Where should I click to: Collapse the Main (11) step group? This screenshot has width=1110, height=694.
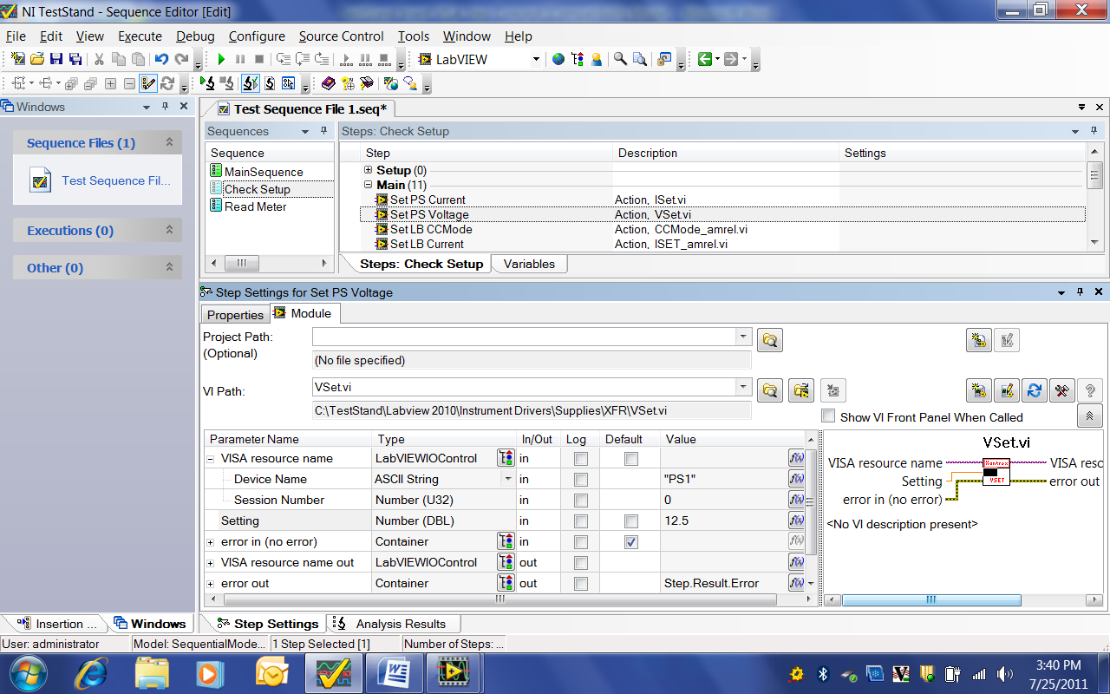369,185
